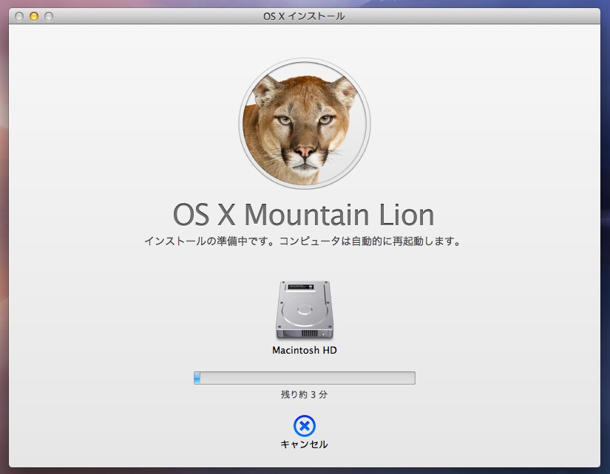The height and width of the screenshot is (474, 610).
Task: Click the Macintosh HD label
Action: coord(305,351)
